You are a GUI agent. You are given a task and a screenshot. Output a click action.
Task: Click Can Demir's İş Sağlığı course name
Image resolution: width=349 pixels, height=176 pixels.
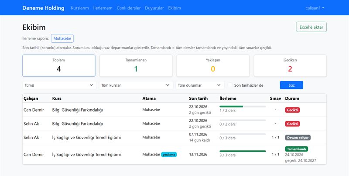tap(86, 155)
